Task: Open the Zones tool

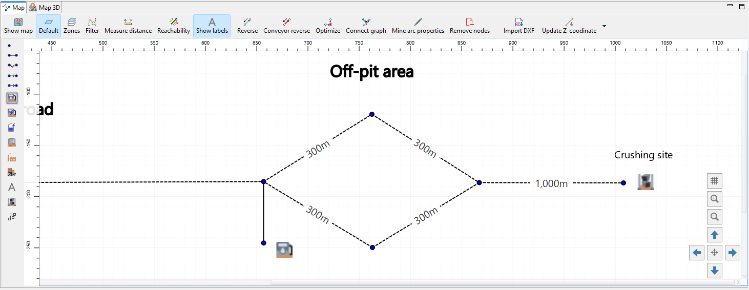Action: coord(72,26)
